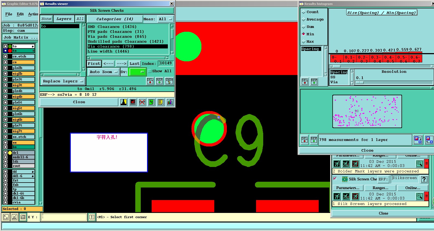Open histogram bar chart icon in Results viewer

pos(170,102)
